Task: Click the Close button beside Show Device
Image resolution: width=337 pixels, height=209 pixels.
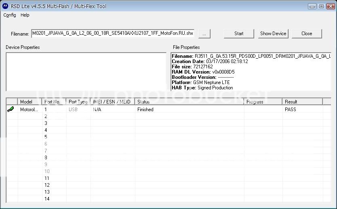Action: (x=307, y=34)
